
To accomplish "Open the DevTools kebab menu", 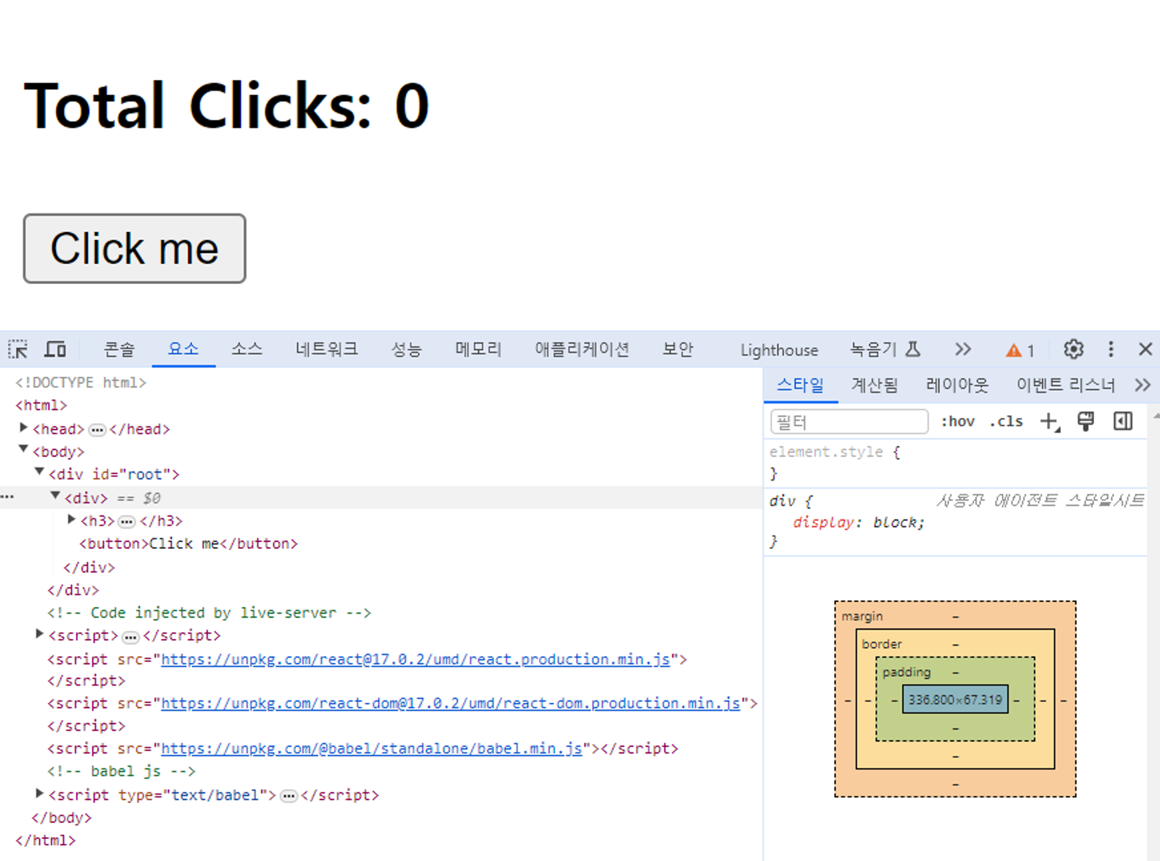I will point(1111,349).
